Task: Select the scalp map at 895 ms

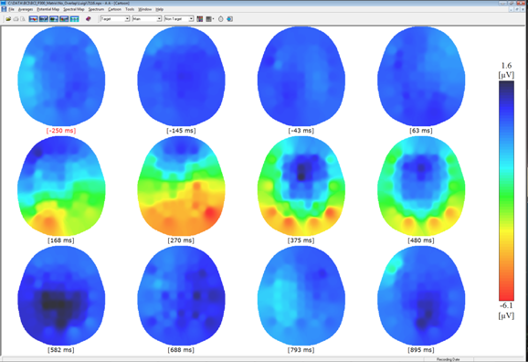Action: pos(421,295)
